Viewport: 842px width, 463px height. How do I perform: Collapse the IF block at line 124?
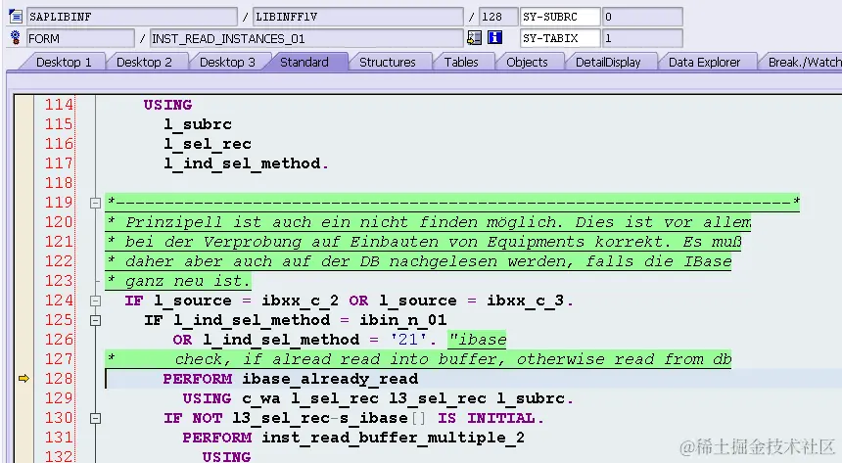tap(95, 301)
